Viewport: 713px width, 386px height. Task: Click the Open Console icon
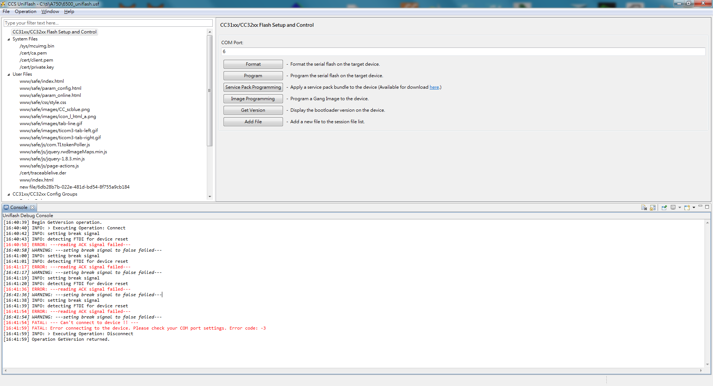[687, 207]
